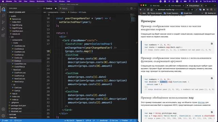This screenshot has height=122, width=218.
Task: Open the Manage gear in VS Code
Action: [x=3, y=116]
